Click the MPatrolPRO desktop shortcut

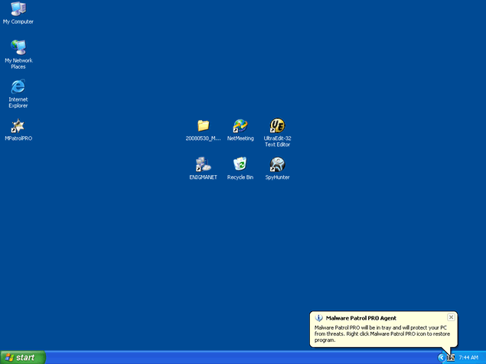click(x=18, y=126)
